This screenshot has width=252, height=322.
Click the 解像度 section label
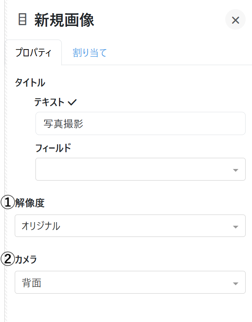[x=30, y=203]
